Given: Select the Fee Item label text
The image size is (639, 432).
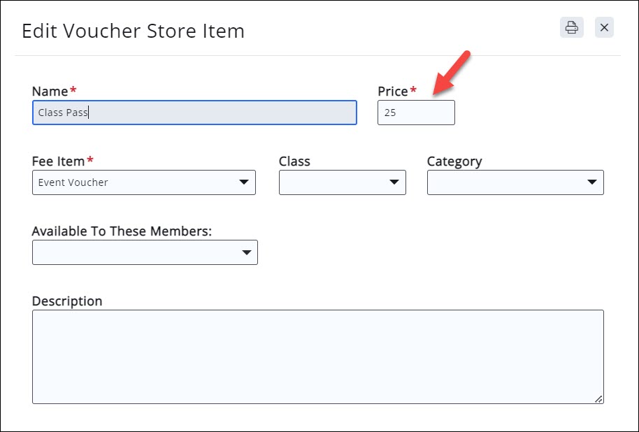Looking at the screenshot, I should click(58, 161).
